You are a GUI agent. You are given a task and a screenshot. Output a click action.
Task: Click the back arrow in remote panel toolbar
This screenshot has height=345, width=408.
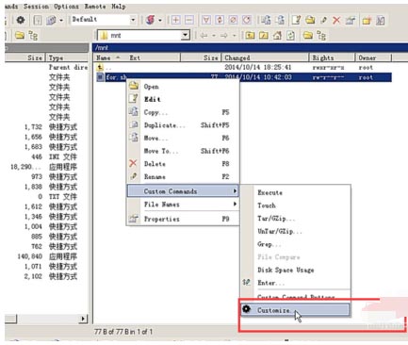tap(204, 36)
